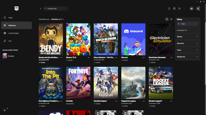Open the Unreal Engine section
Viewport: 206px width, 115px height.
(x=16, y=33)
